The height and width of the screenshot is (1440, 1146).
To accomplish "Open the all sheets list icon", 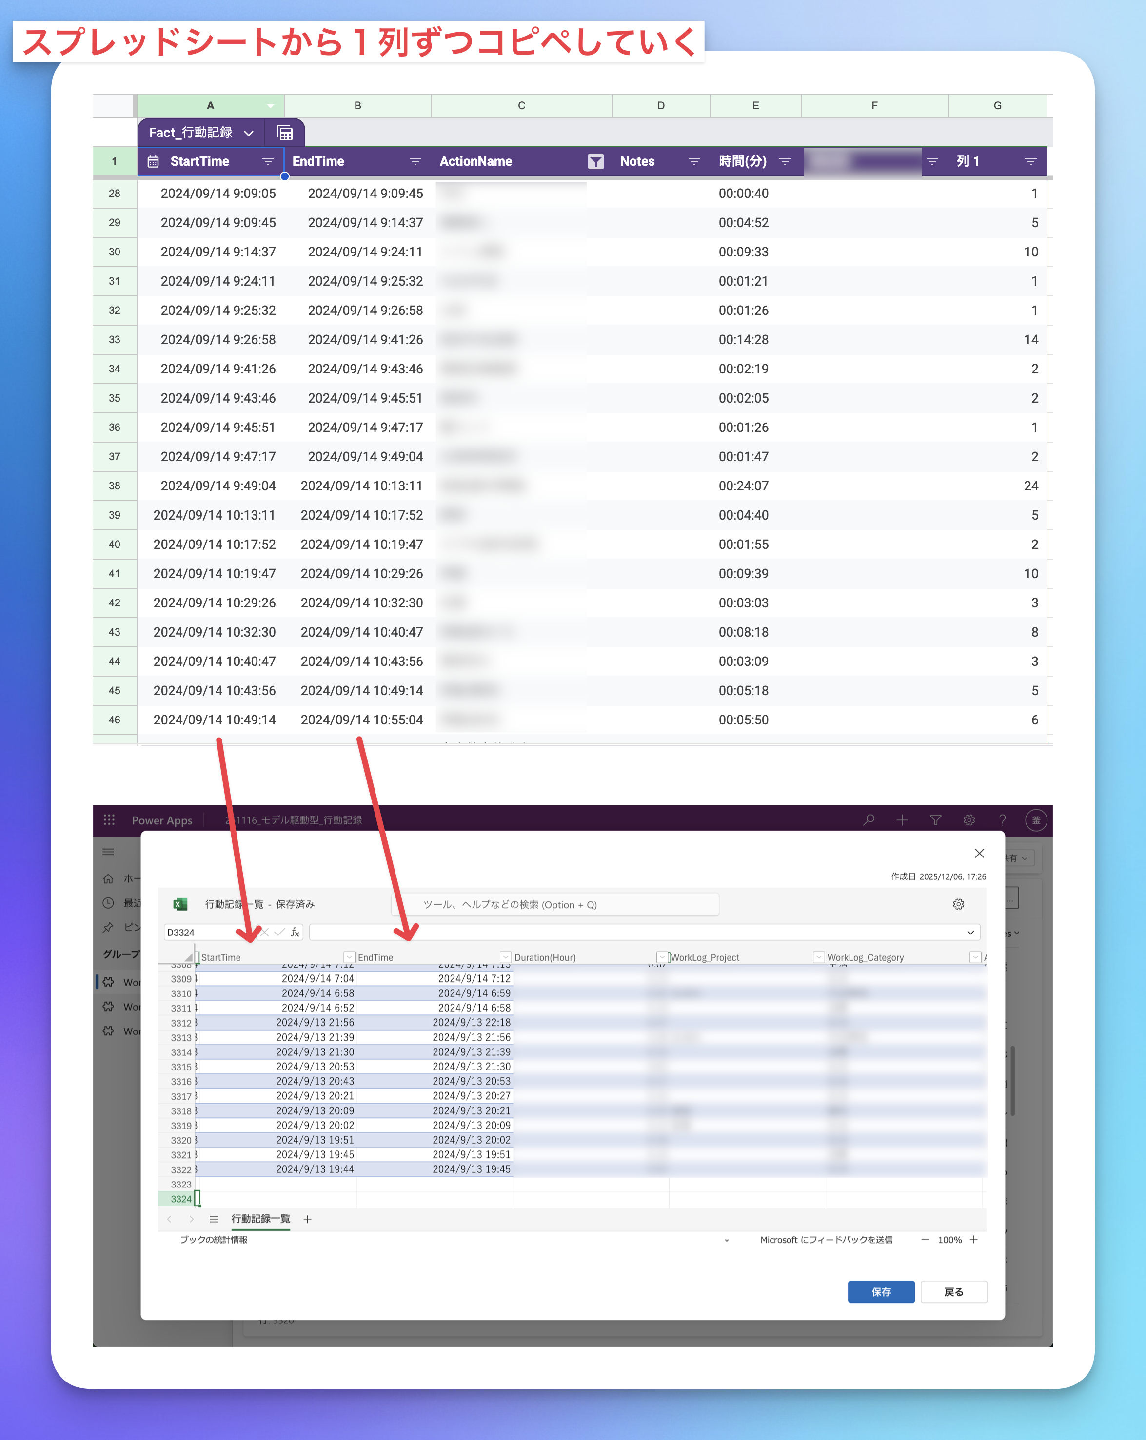I will click(214, 1219).
